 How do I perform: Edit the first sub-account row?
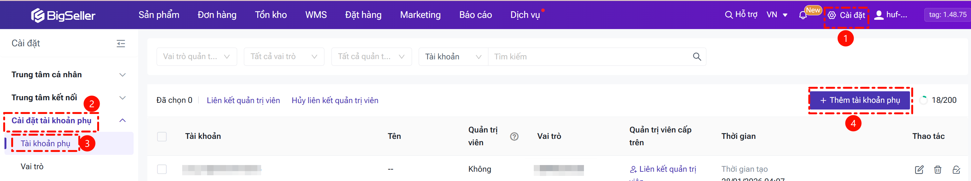[919, 170]
